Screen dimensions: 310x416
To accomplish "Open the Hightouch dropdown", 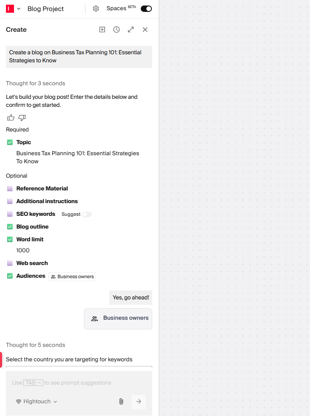I will (36, 402).
